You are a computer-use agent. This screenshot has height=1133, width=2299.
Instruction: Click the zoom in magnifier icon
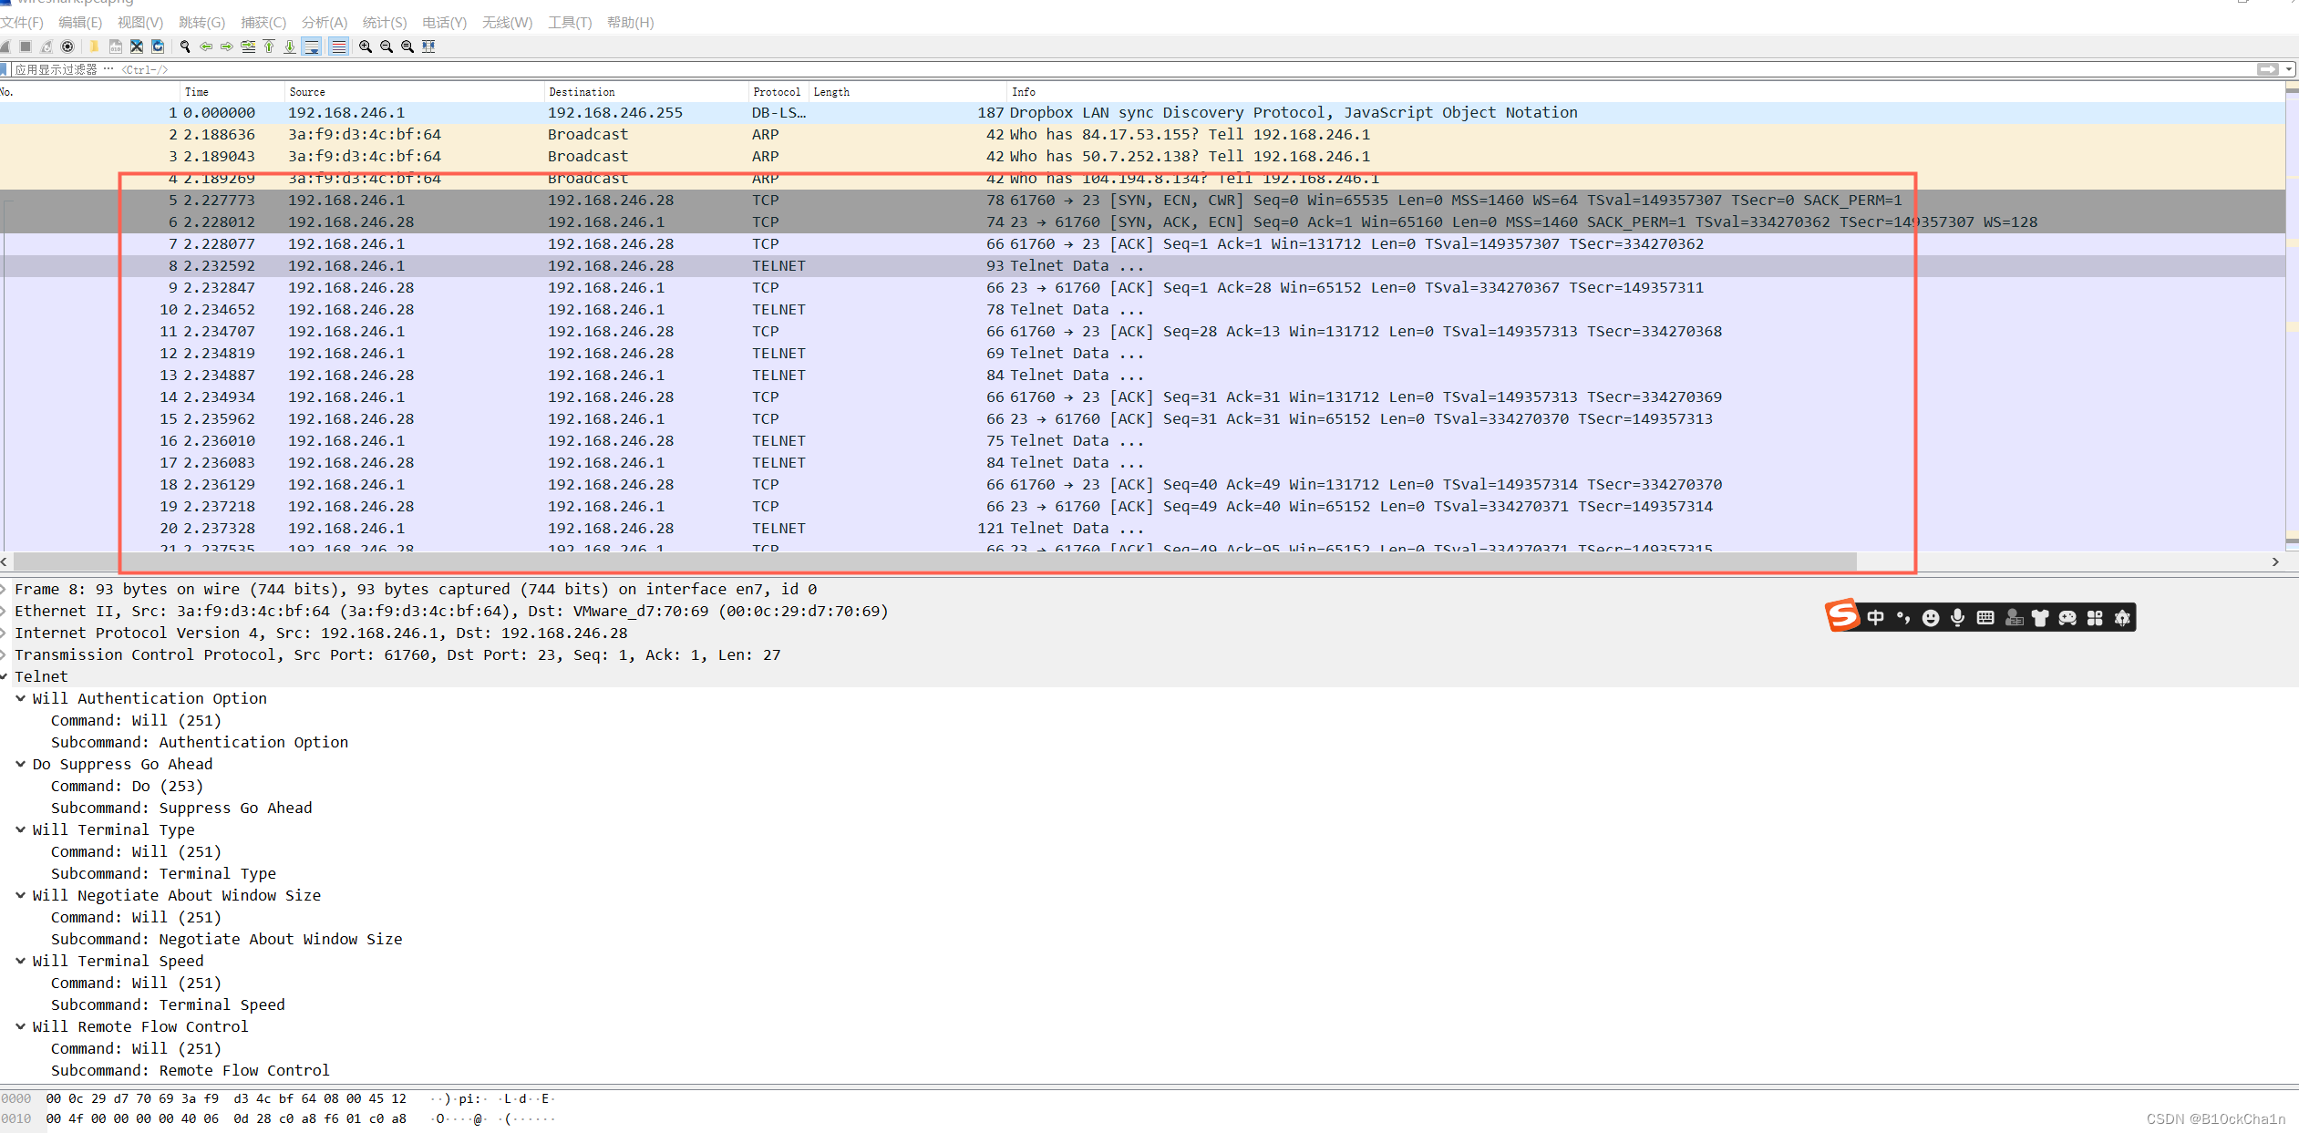point(366,46)
